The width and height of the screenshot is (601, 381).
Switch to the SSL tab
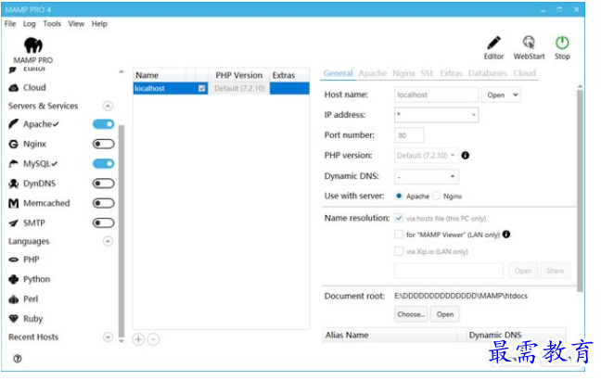(x=428, y=73)
